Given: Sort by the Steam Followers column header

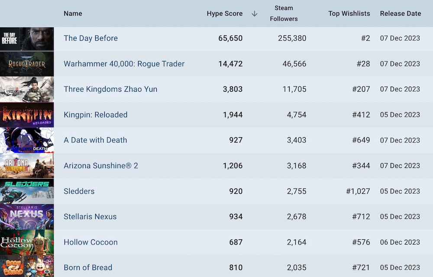Looking at the screenshot, I should coord(284,13).
